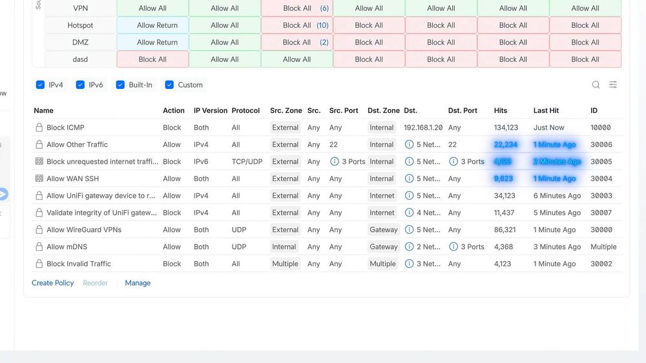
Task: Click the Multiple ID value in mDNS row
Action: 603,247
